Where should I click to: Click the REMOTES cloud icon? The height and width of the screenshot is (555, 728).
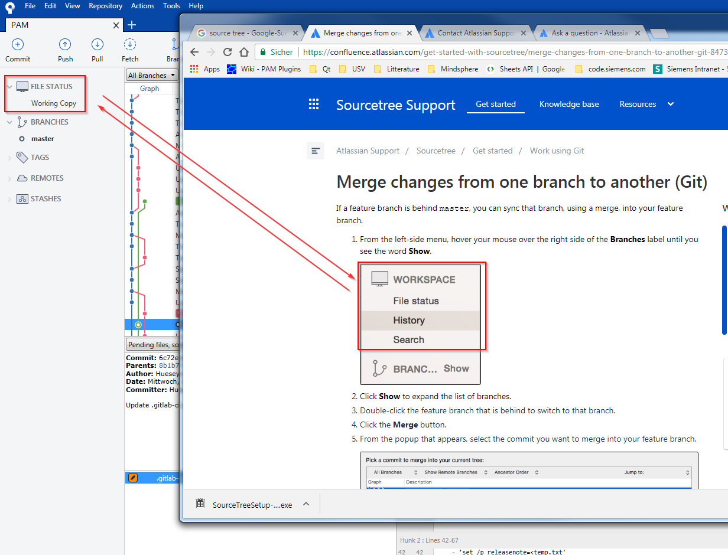pos(22,178)
